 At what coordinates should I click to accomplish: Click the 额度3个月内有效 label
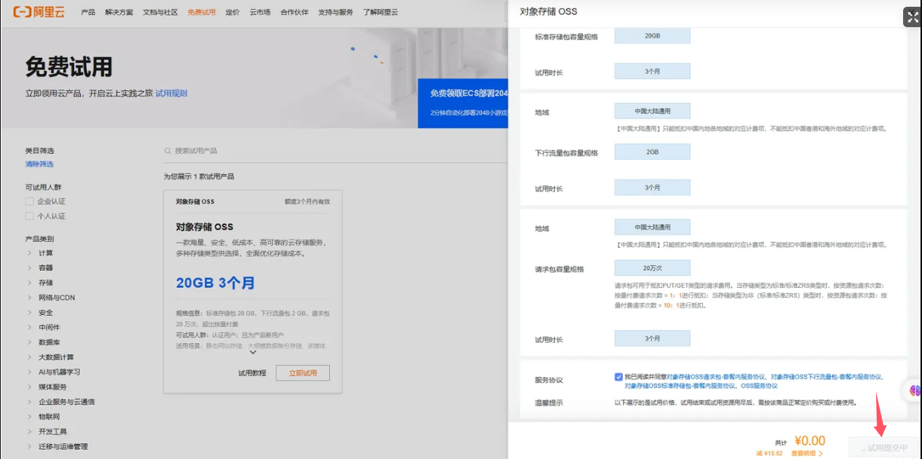(307, 202)
